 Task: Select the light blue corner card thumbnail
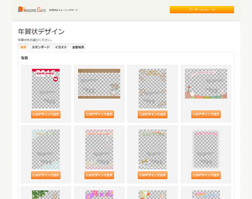click(46, 149)
